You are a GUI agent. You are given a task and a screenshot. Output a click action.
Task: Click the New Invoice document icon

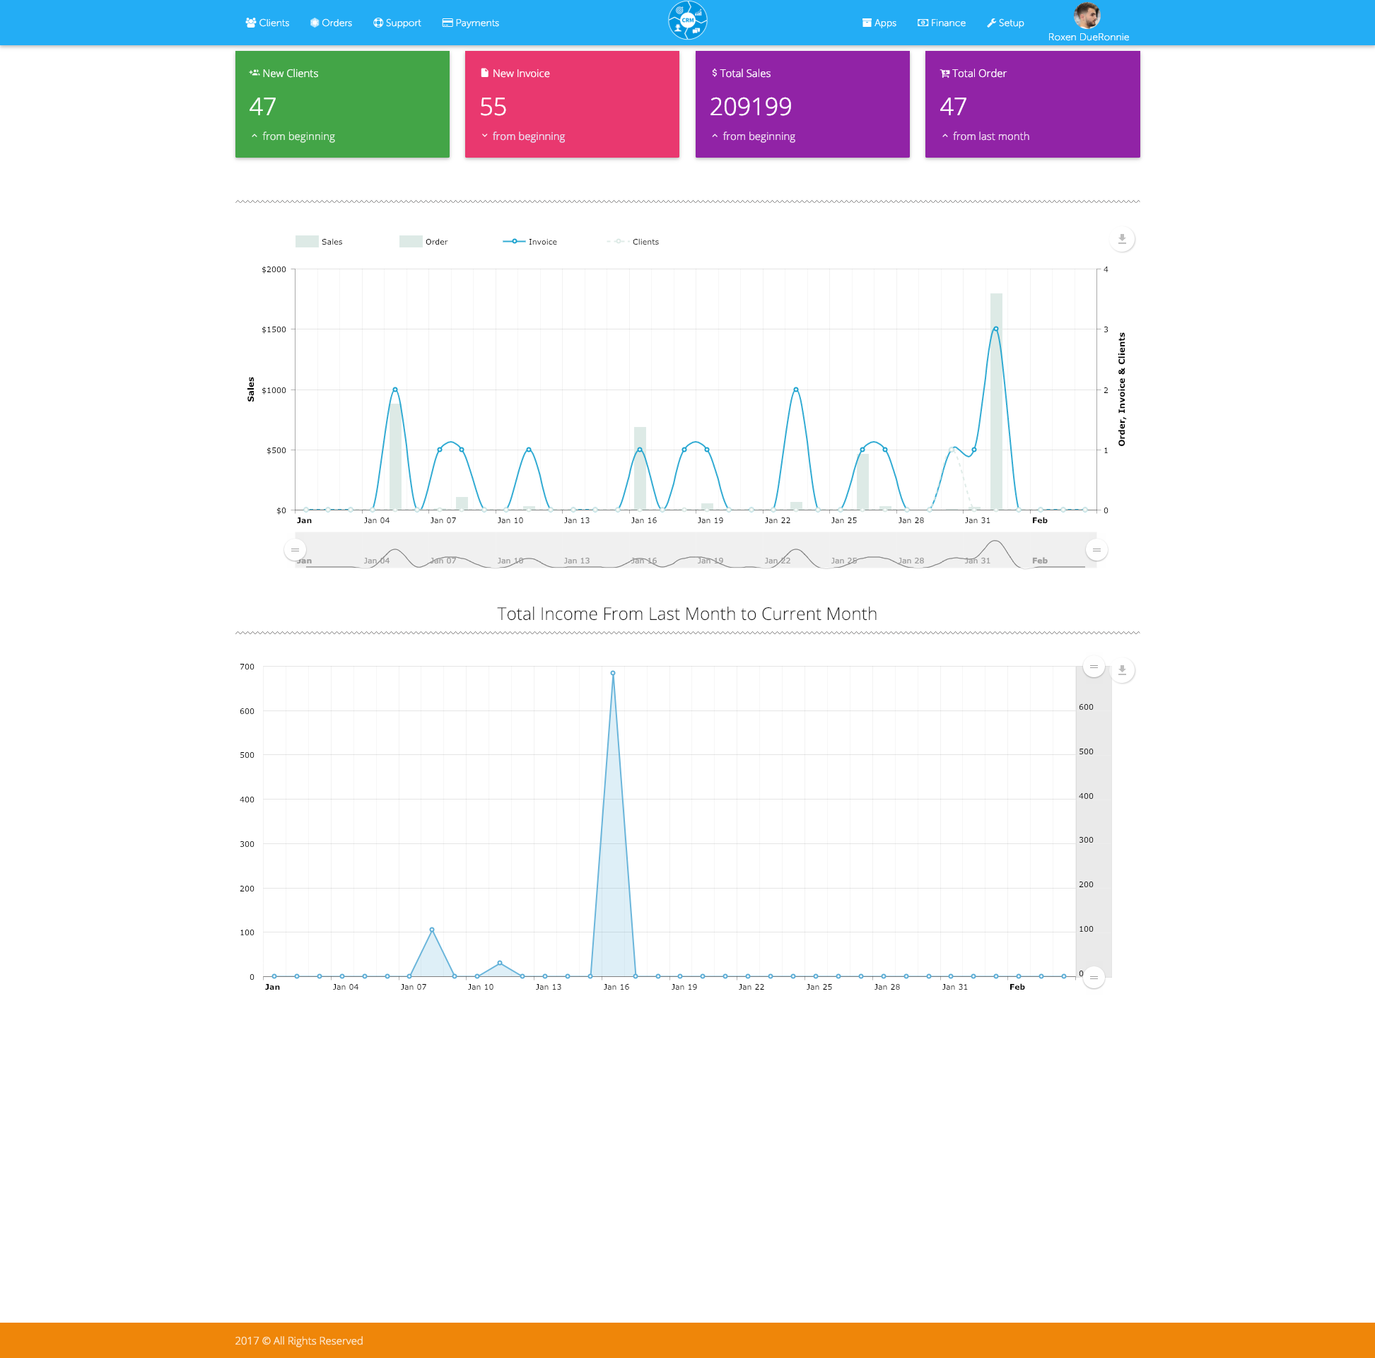(485, 73)
